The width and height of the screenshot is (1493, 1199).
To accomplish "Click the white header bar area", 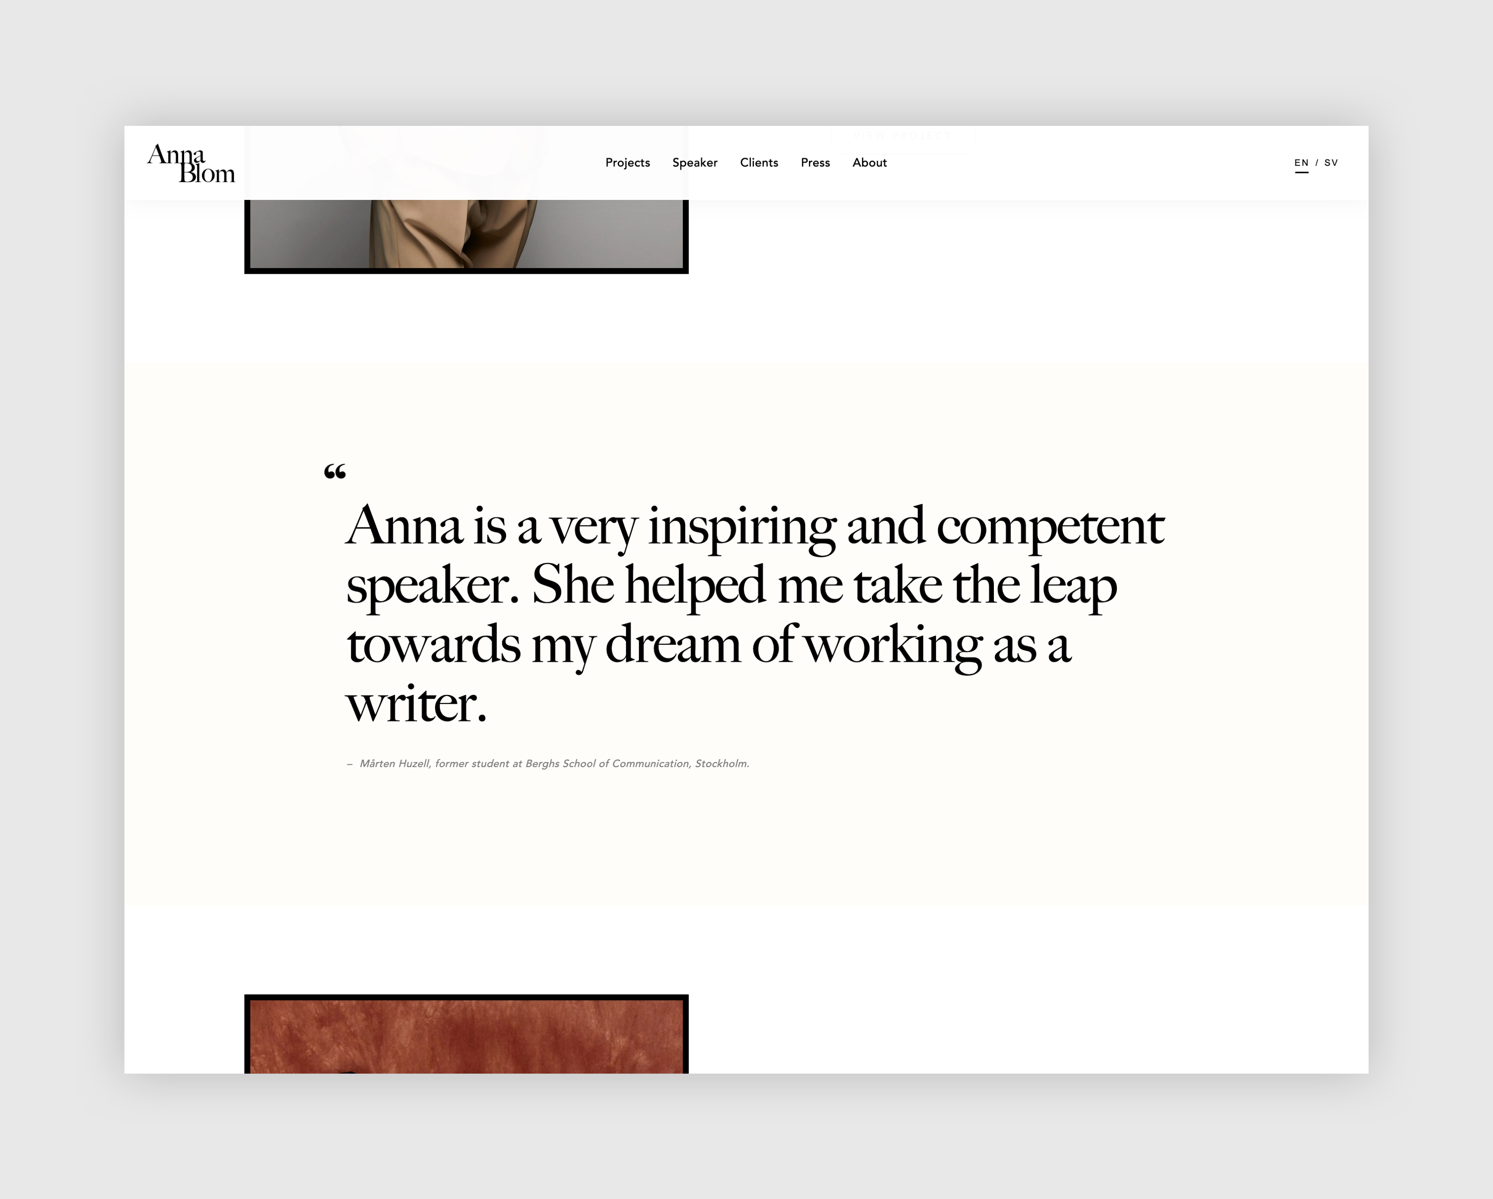I will (1108, 163).
